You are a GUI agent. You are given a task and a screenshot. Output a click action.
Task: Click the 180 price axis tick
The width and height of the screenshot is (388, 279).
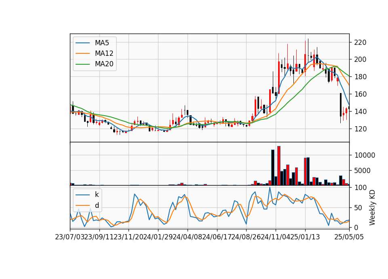360,77
